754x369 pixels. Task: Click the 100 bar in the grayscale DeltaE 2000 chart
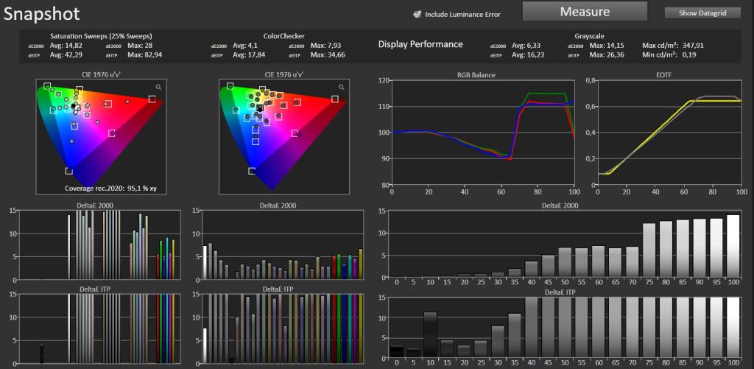733,246
